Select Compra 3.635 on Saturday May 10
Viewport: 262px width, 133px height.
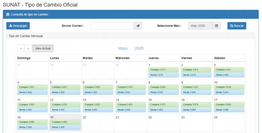coord(229,87)
